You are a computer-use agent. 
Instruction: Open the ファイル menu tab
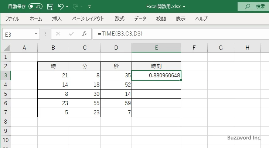click(12, 18)
